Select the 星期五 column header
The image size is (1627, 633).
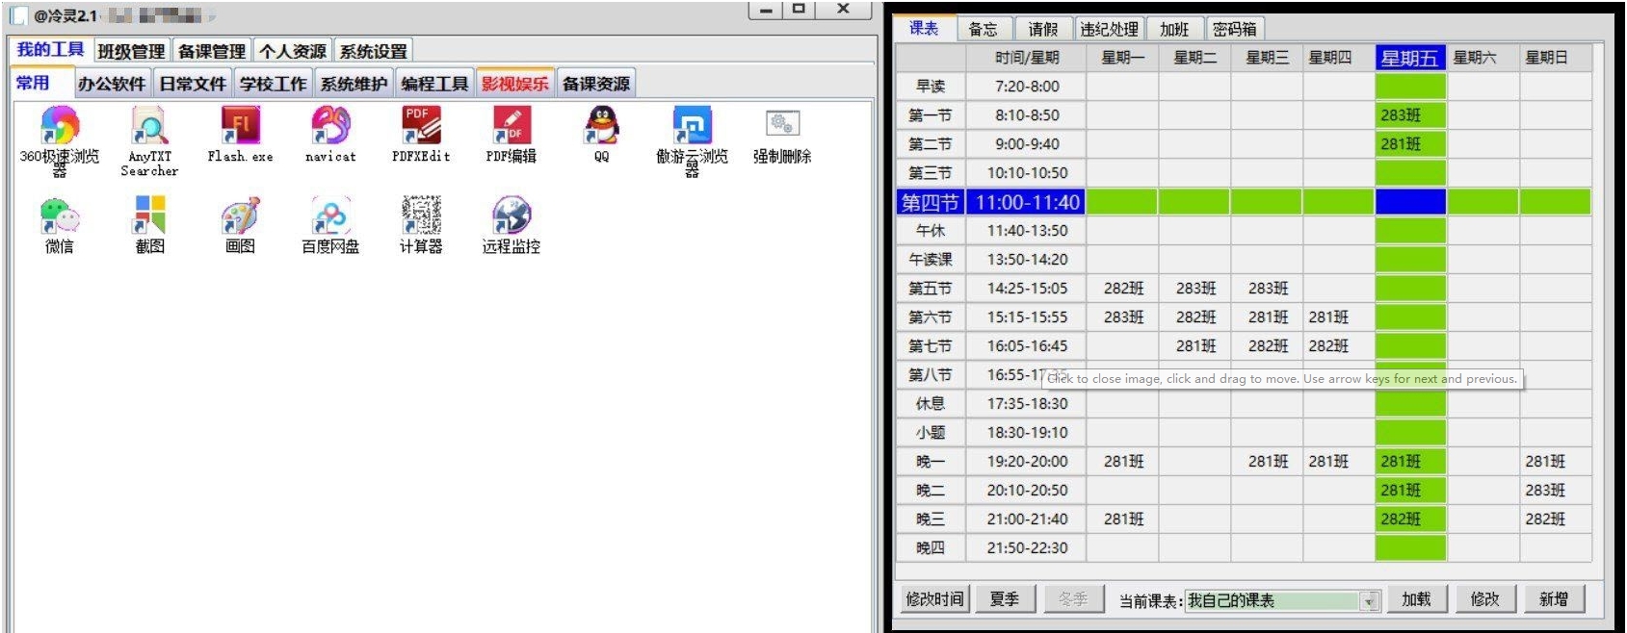click(1410, 58)
